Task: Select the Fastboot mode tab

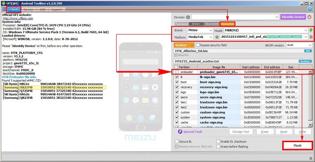Action: [x=182, y=24]
